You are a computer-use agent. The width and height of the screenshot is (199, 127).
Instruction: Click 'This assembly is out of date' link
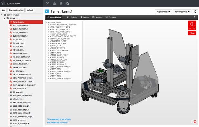tap(59, 119)
